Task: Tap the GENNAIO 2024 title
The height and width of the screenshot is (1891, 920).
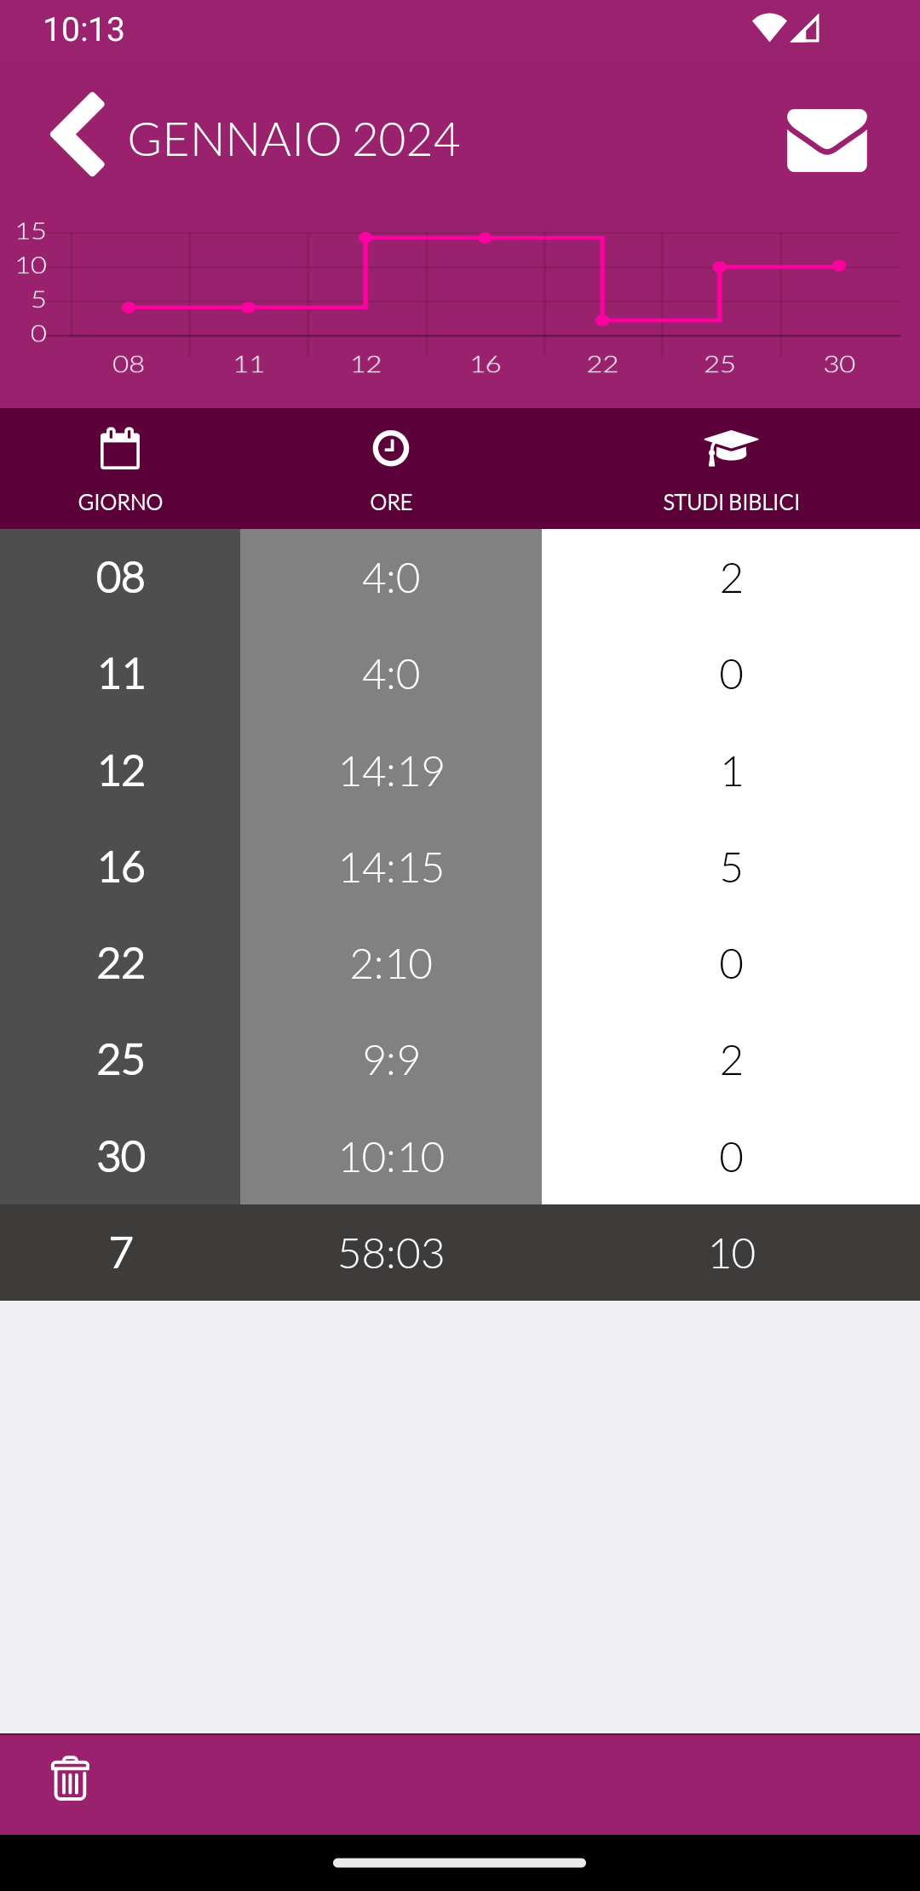Action: pyautogui.click(x=294, y=140)
